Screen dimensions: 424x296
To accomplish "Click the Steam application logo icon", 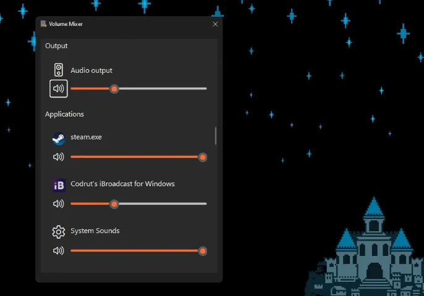I will click(x=59, y=138).
